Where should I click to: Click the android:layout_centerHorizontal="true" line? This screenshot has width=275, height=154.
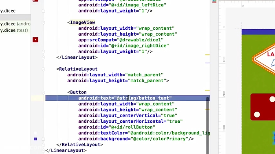tap(130, 121)
